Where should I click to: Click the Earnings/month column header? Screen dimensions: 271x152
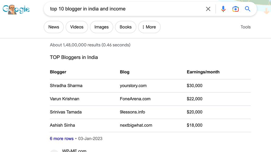coord(203,72)
